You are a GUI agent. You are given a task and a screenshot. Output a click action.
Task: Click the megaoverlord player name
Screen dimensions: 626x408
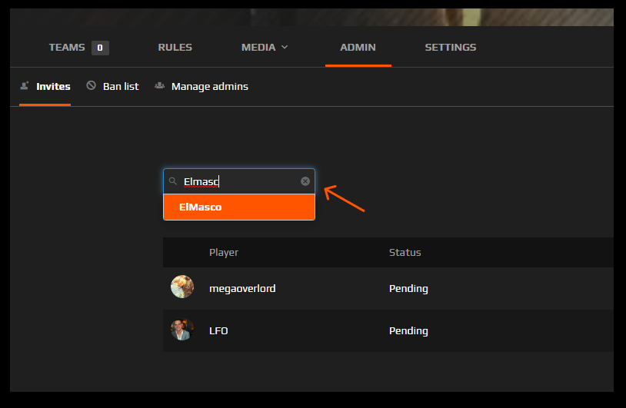242,289
